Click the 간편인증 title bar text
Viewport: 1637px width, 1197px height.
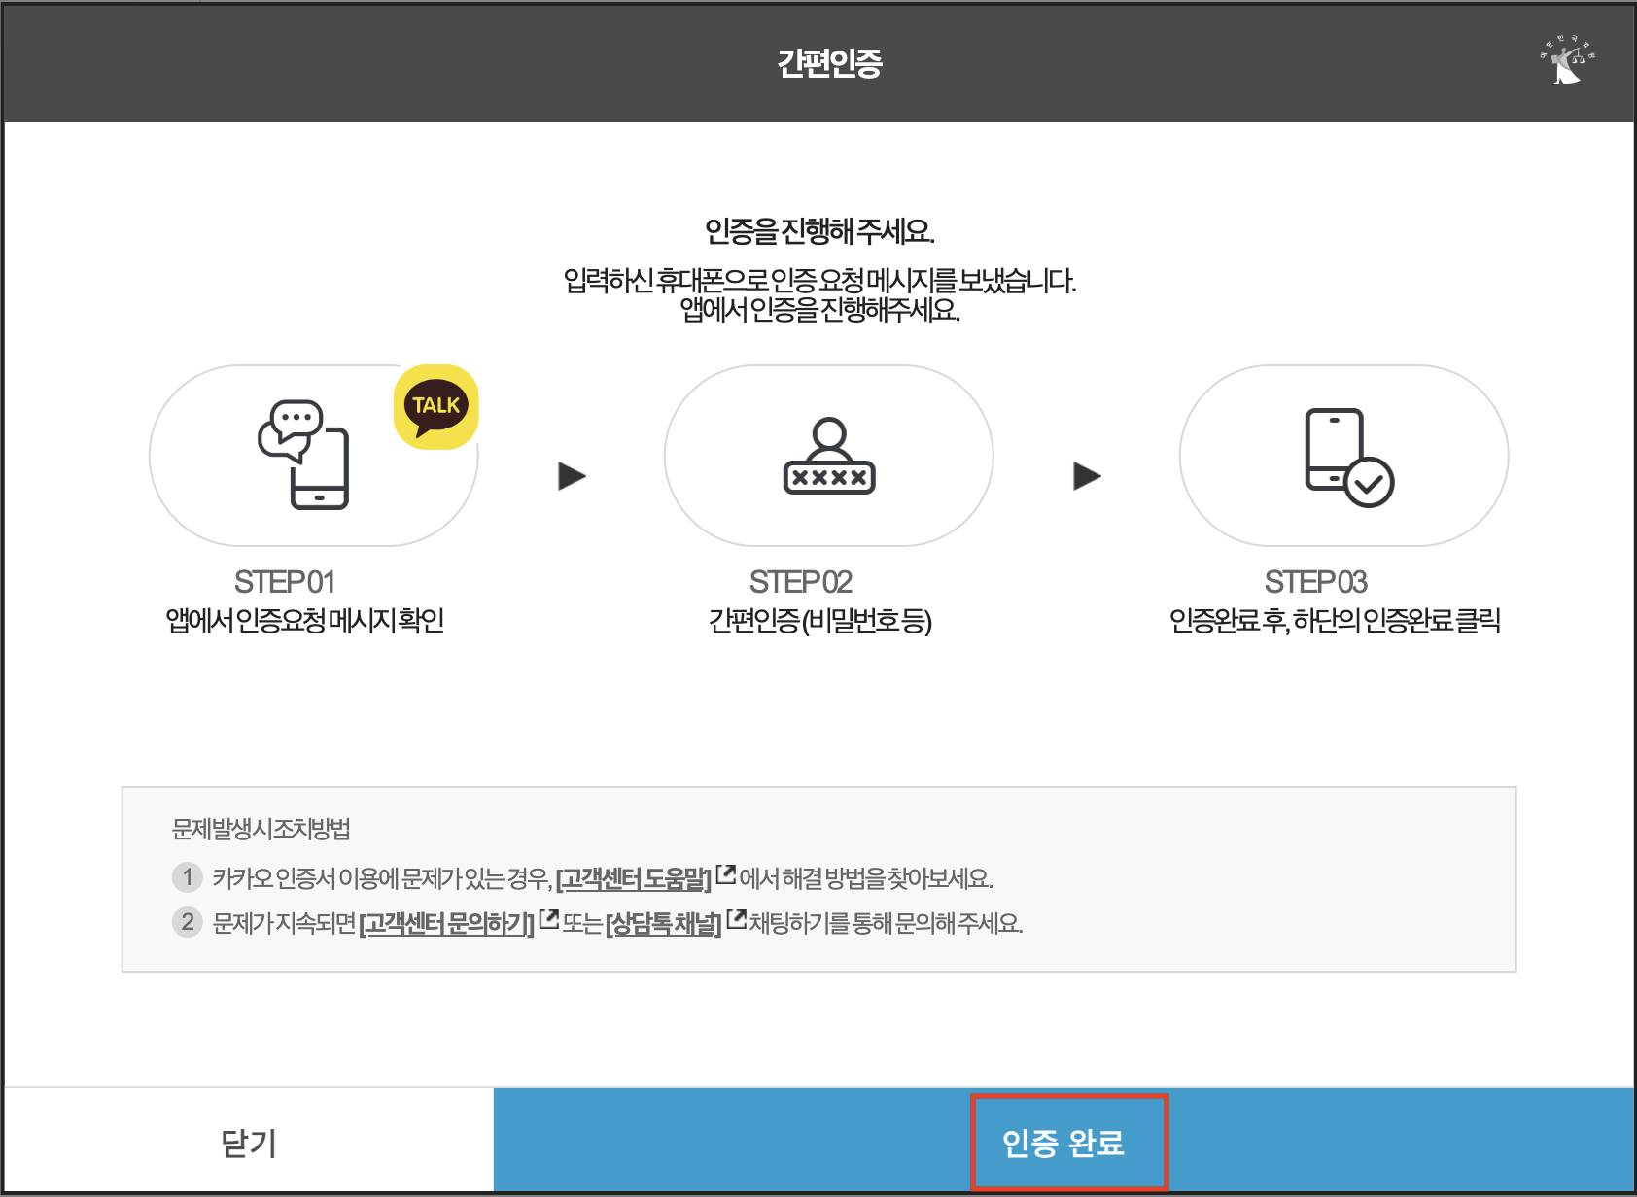[x=828, y=61]
